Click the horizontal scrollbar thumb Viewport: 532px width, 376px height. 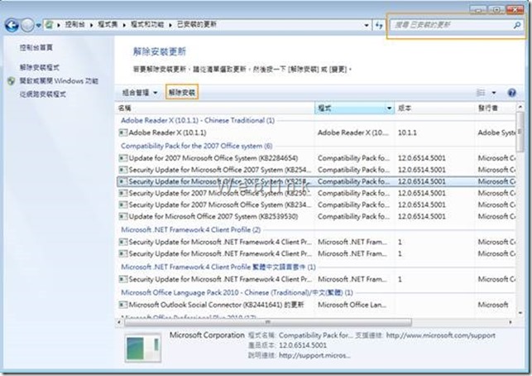click(x=267, y=322)
